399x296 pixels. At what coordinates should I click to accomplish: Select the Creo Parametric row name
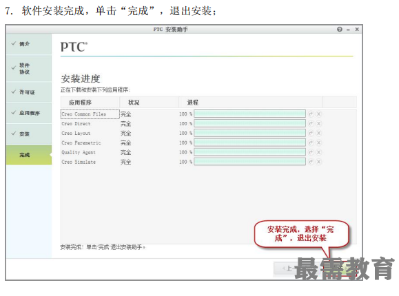(x=81, y=143)
